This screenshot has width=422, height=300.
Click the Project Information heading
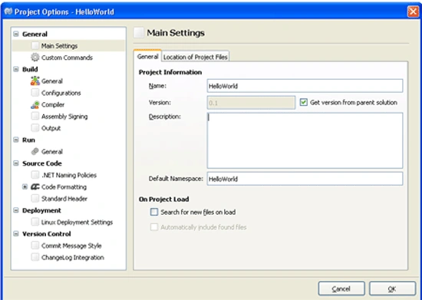pos(170,72)
